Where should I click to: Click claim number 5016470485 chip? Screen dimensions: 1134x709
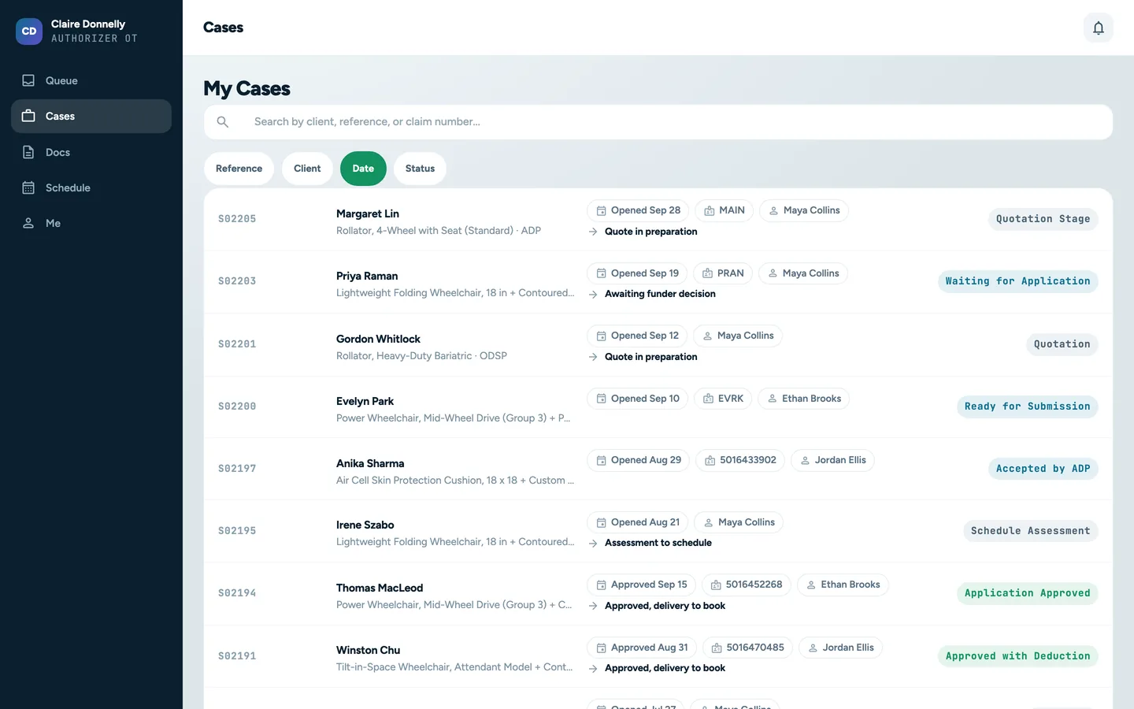coord(747,648)
